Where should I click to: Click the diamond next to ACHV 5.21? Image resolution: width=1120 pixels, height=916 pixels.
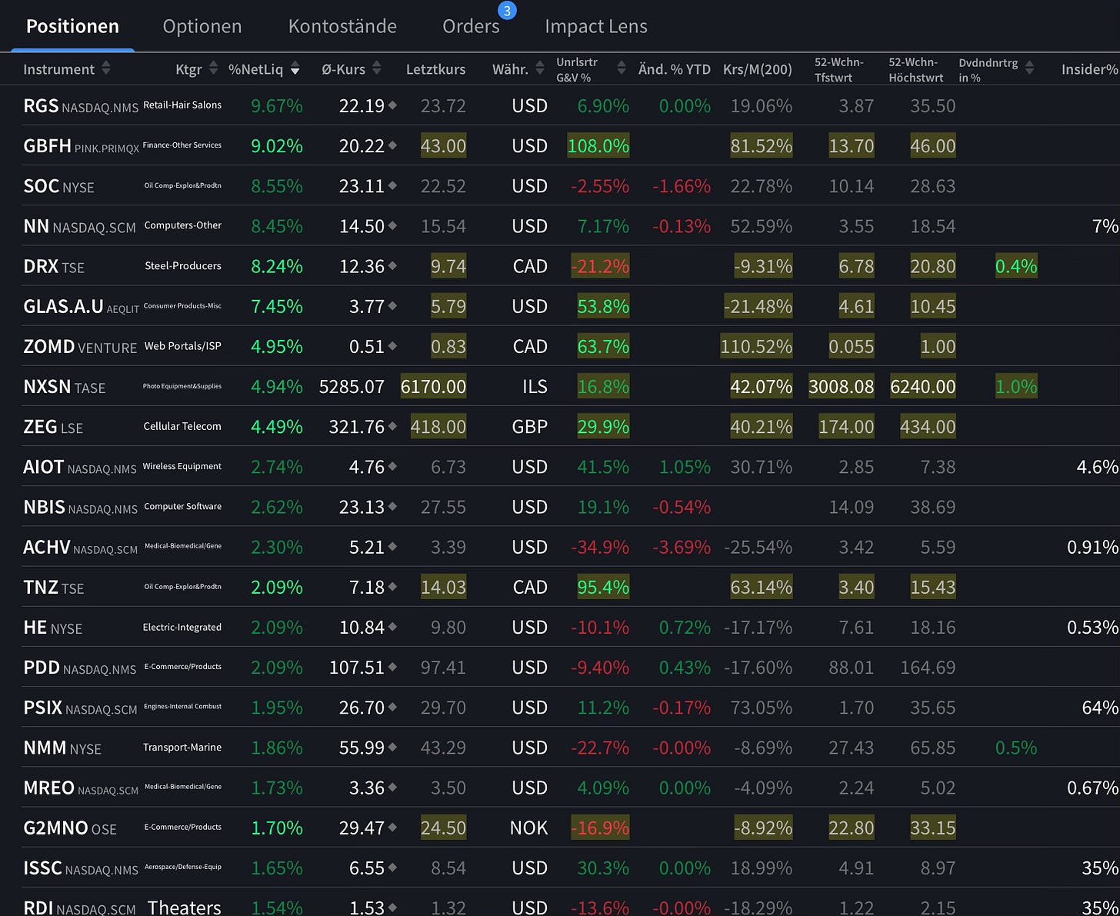pyautogui.click(x=392, y=547)
